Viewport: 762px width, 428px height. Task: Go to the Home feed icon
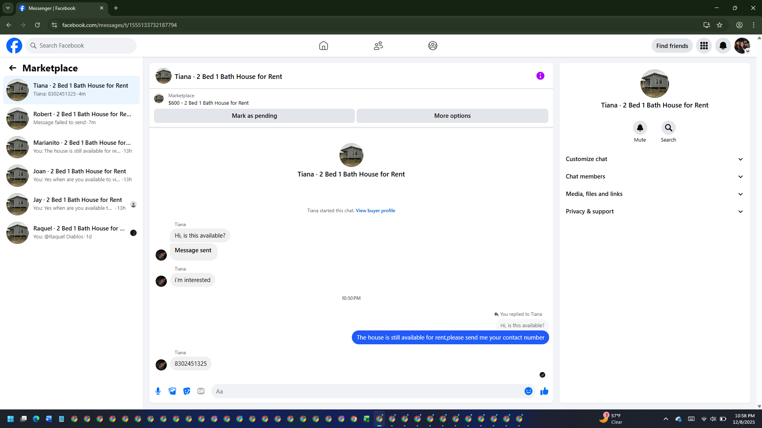click(324, 46)
